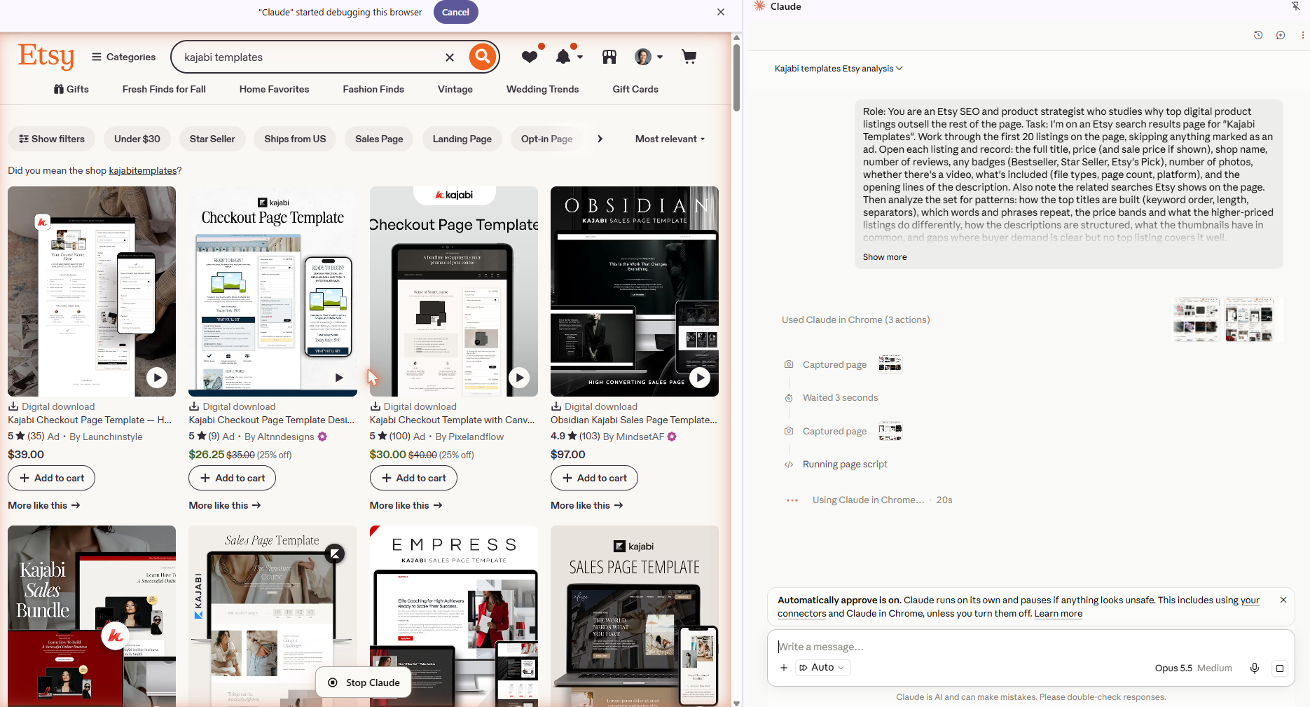Toggle the Sales Page filter chip
Image resolution: width=1310 pixels, height=707 pixels.
coord(379,139)
